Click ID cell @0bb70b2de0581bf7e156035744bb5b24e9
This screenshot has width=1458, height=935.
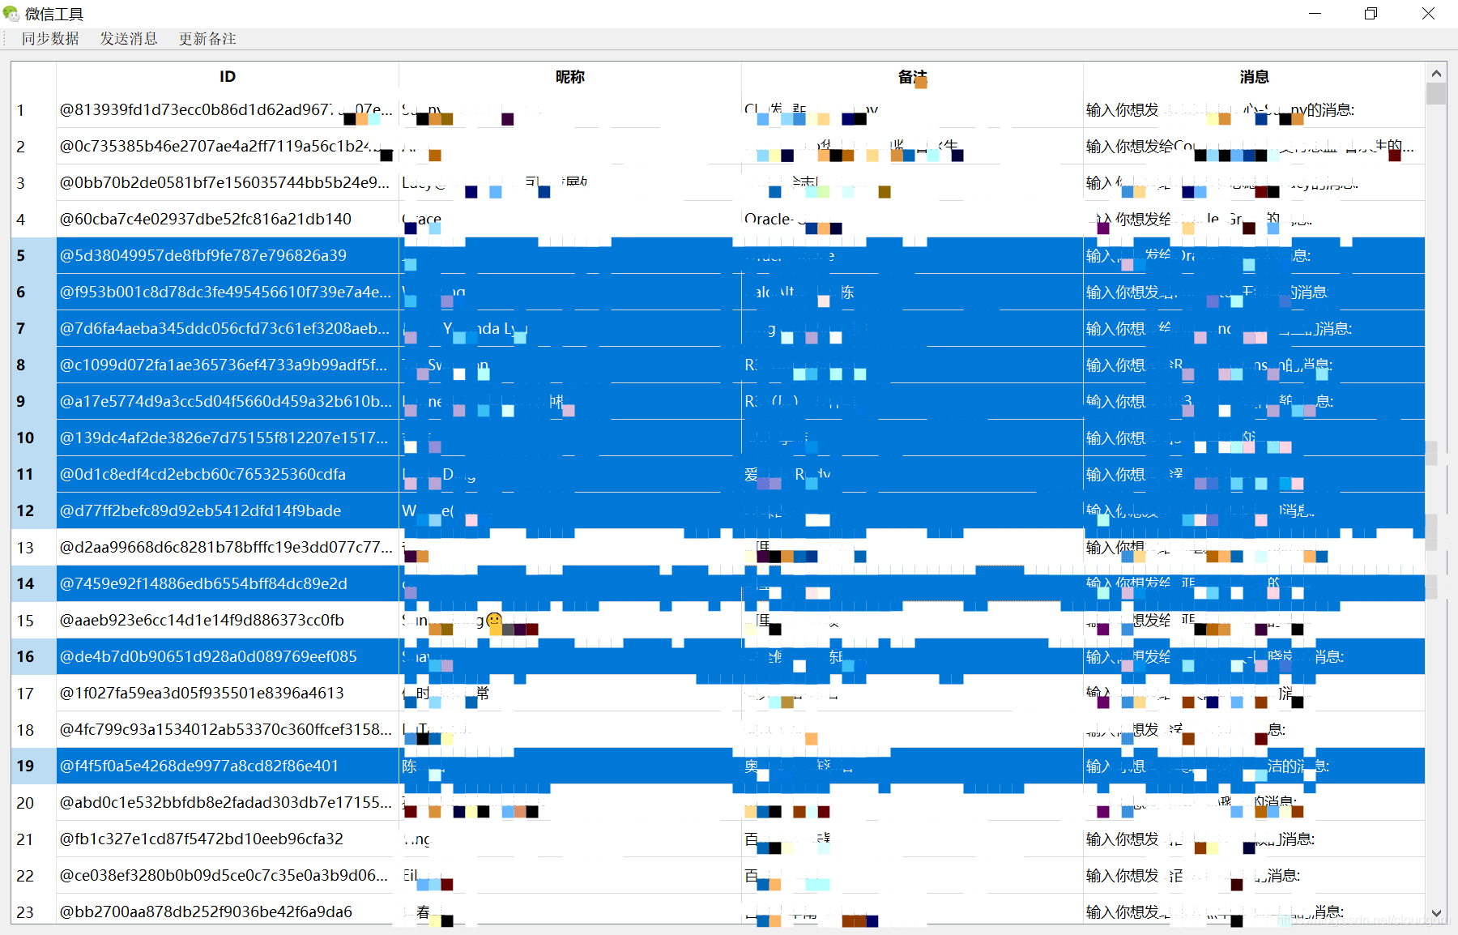coord(228,182)
